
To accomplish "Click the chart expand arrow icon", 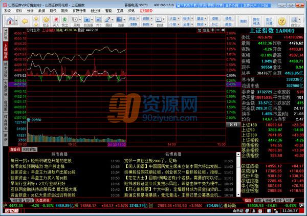I will (x=223, y=30).
